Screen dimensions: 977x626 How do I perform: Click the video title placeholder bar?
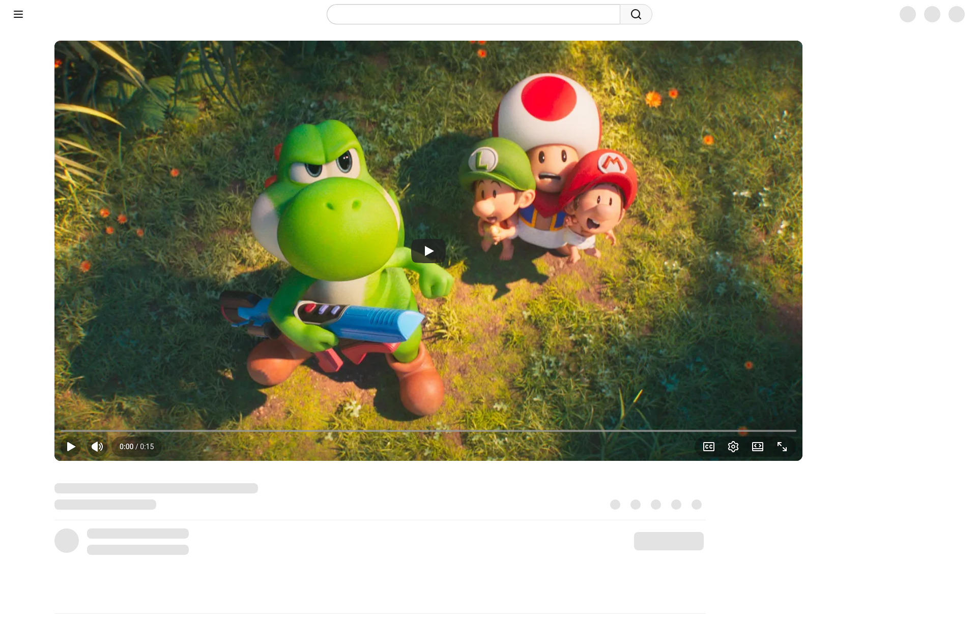[x=156, y=488]
